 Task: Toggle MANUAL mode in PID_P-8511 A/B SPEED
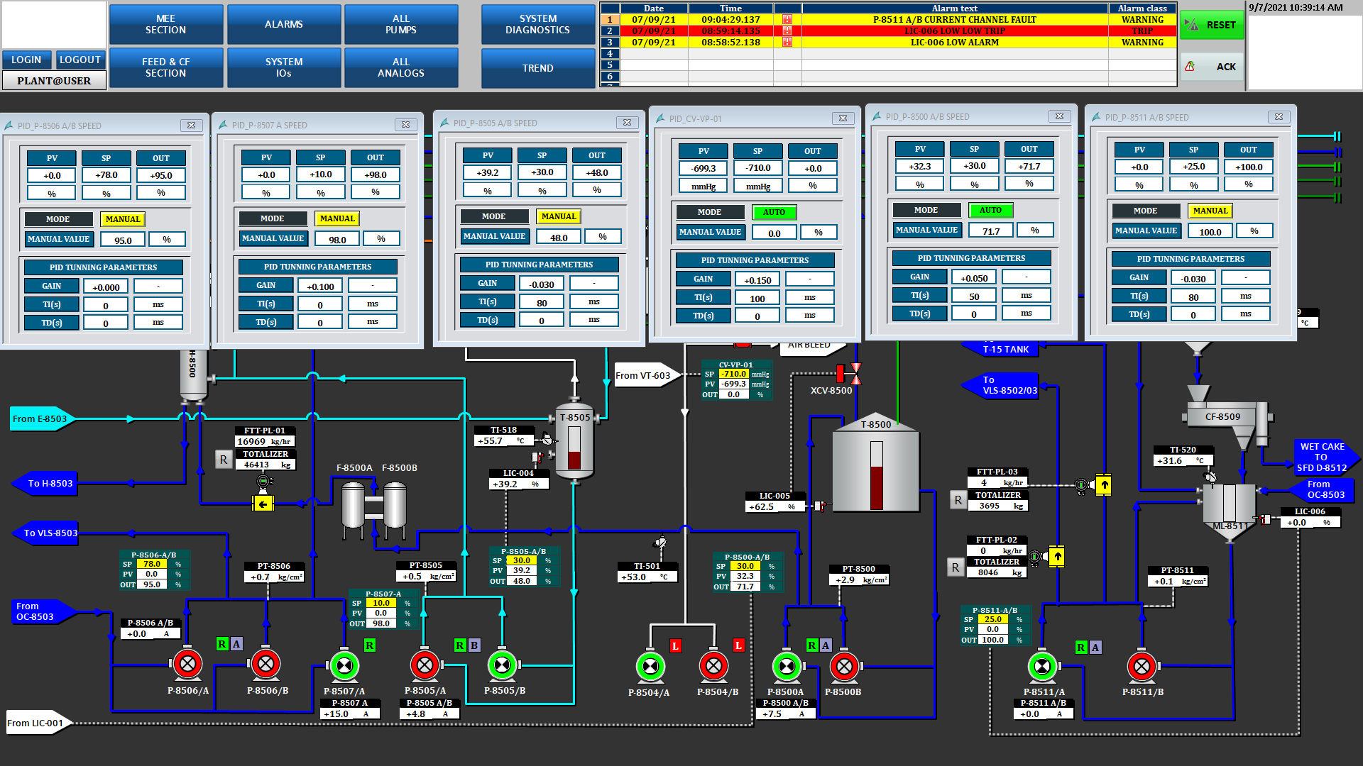1210,211
